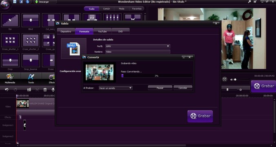This screenshot has width=276, height=147.
Task: Click the main window Grabar button
Action: pos(263,86)
